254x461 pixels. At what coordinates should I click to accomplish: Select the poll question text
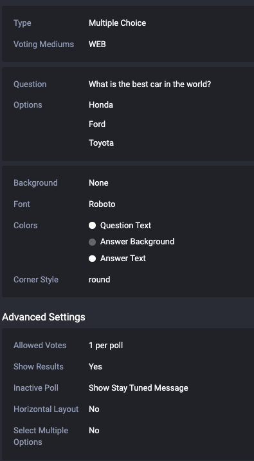150,84
